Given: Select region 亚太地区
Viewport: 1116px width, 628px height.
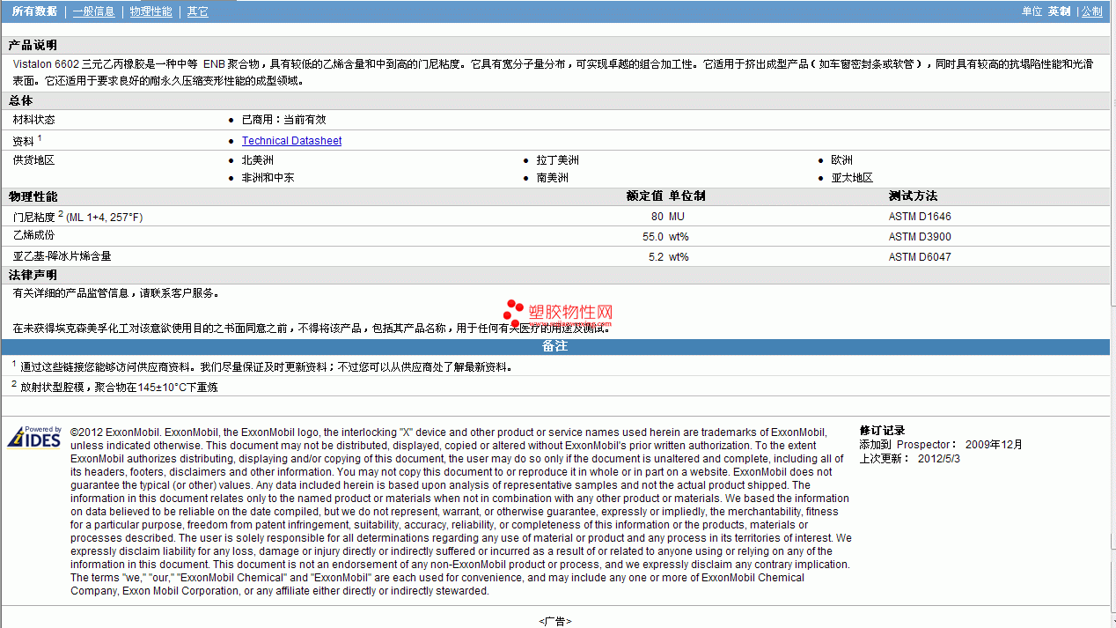Looking at the screenshot, I should click(852, 178).
